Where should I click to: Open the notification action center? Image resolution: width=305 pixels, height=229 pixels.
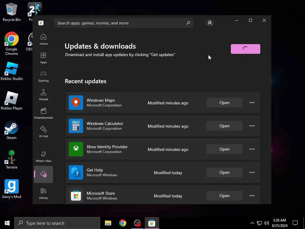(x=295, y=223)
